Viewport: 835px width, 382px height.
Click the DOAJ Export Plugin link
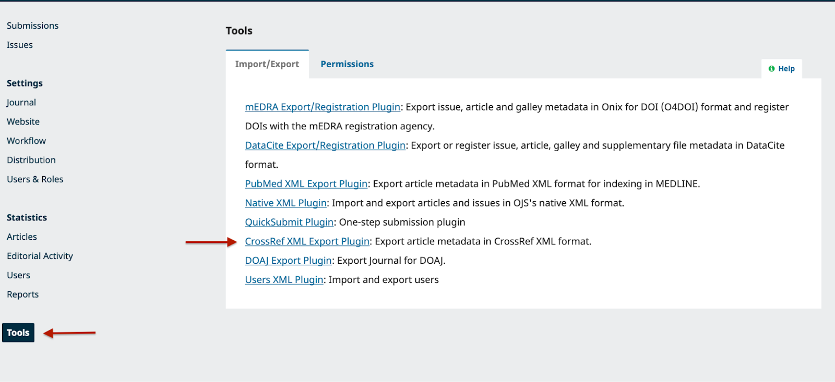[x=288, y=261]
